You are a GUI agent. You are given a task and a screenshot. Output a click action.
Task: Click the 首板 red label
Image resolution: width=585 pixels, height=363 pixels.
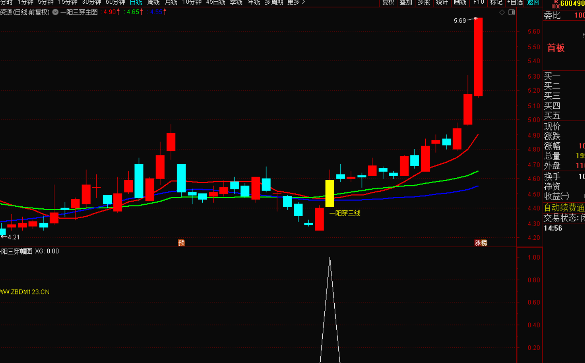tap(556, 48)
